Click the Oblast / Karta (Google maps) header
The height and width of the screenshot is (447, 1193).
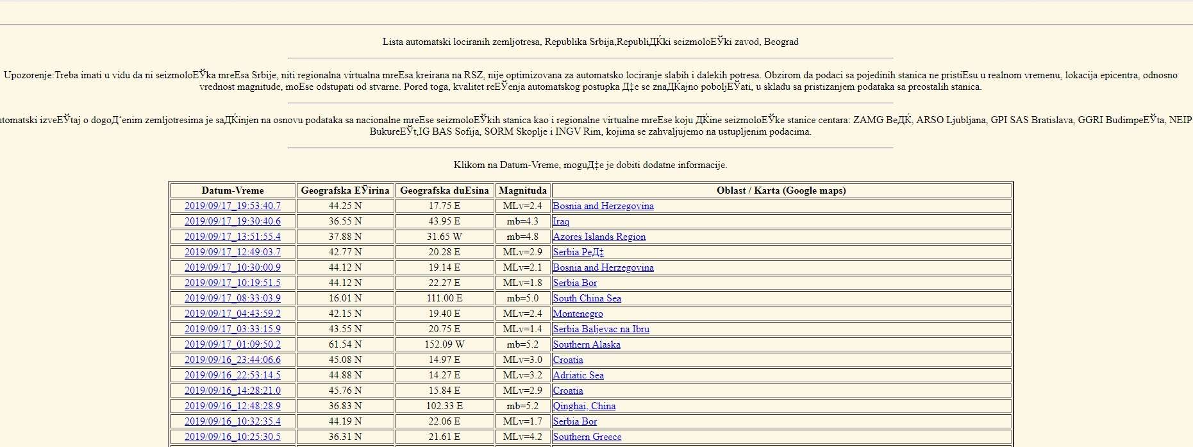[x=781, y=190]
